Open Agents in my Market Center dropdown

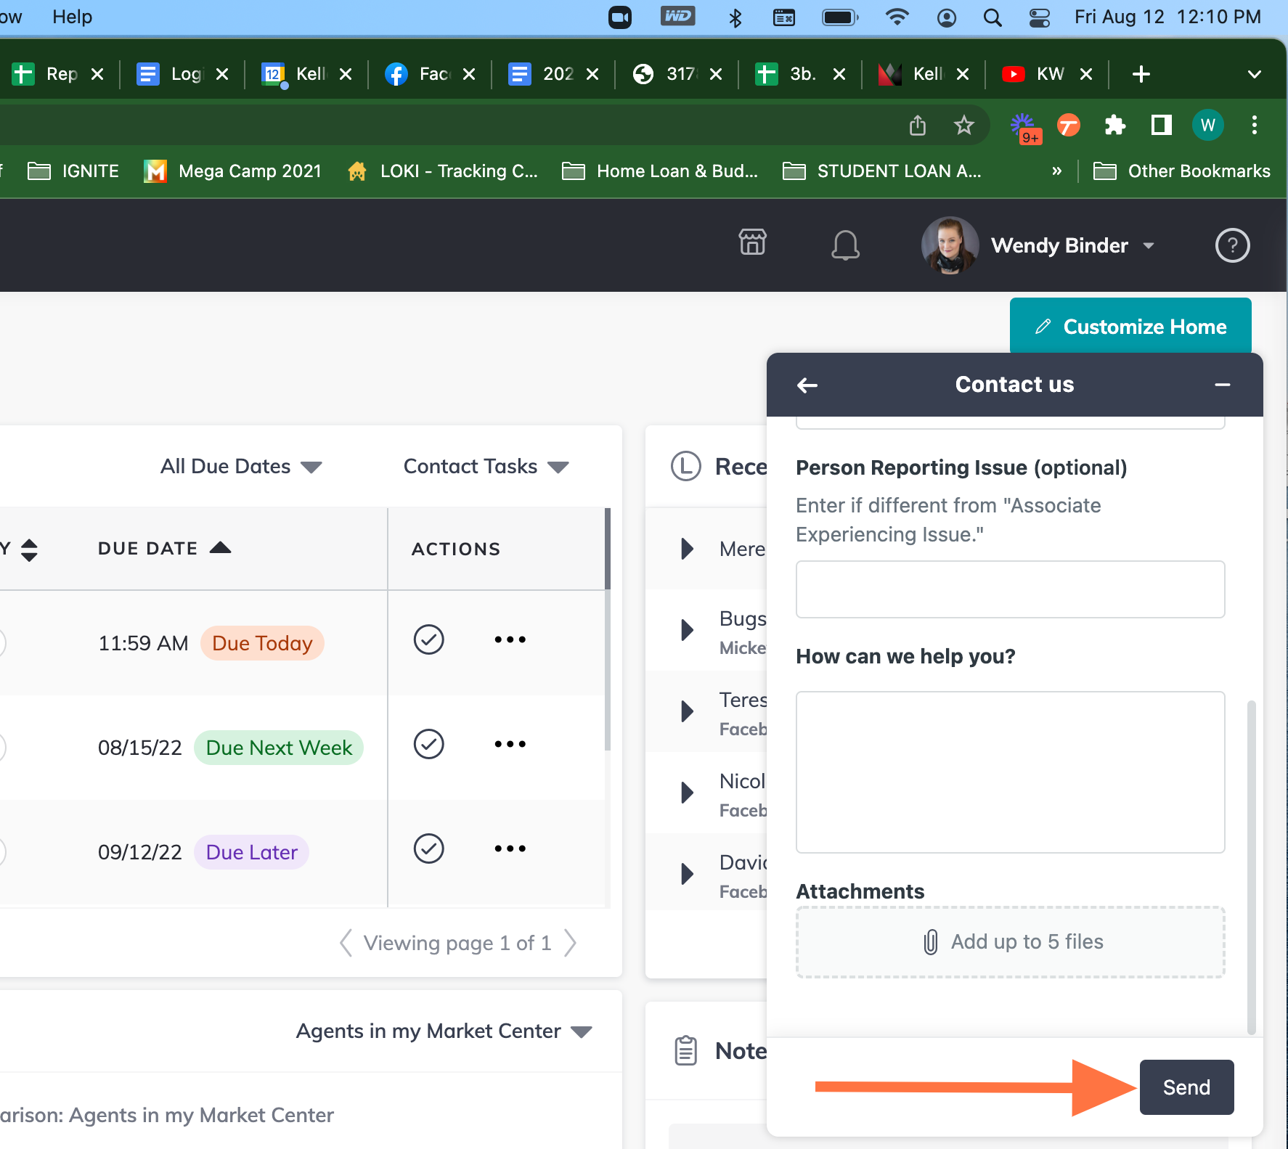pyautogui.click(x=444, y=1031)
